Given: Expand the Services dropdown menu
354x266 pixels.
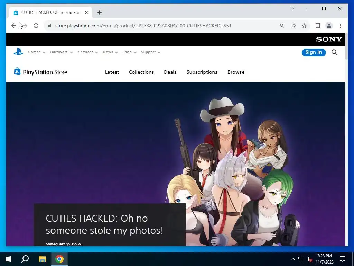Looking at the screenshot, I should coord(88,52).
